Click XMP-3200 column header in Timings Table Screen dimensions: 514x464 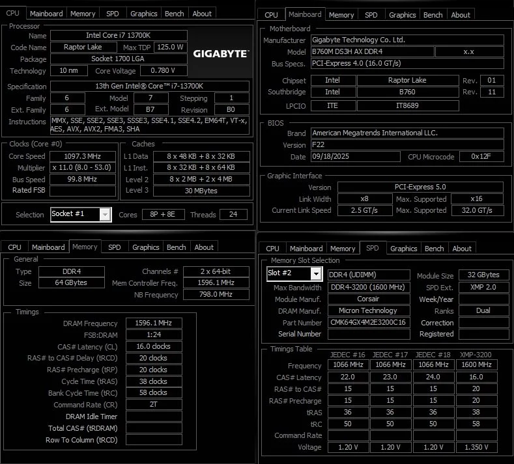click(x=476, y=355)
